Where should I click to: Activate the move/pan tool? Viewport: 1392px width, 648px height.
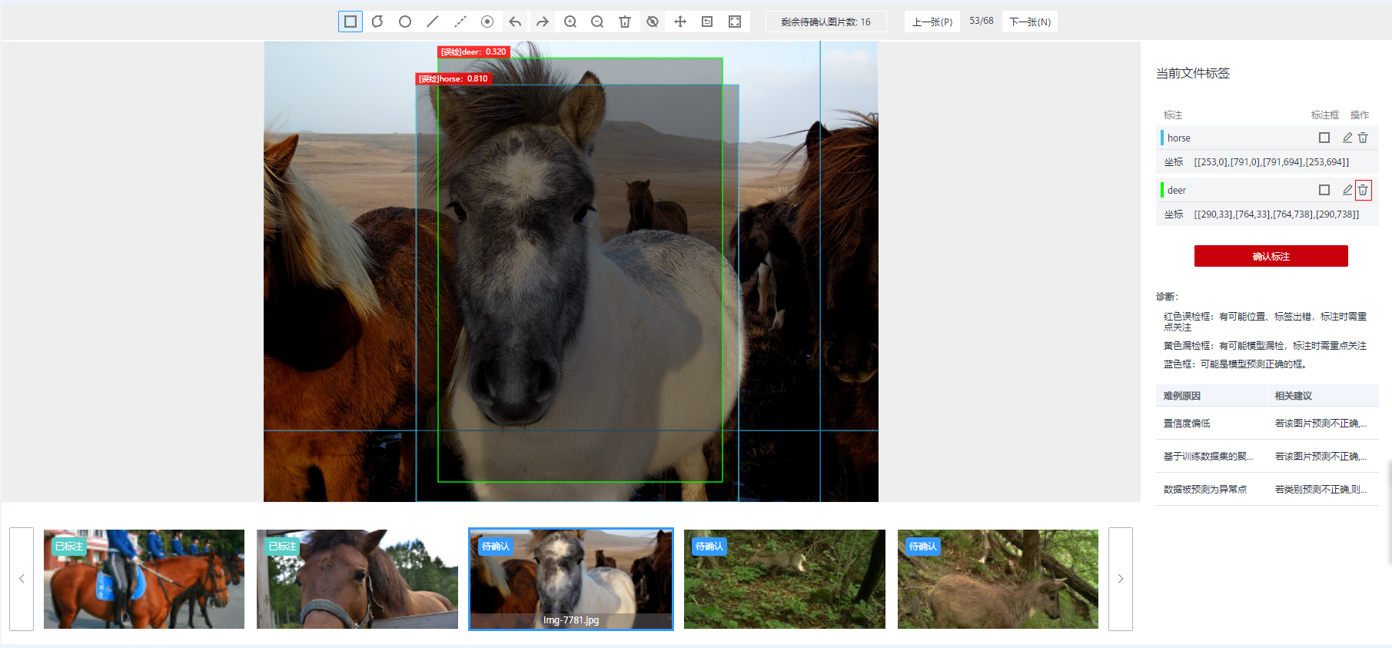(680, 22)
